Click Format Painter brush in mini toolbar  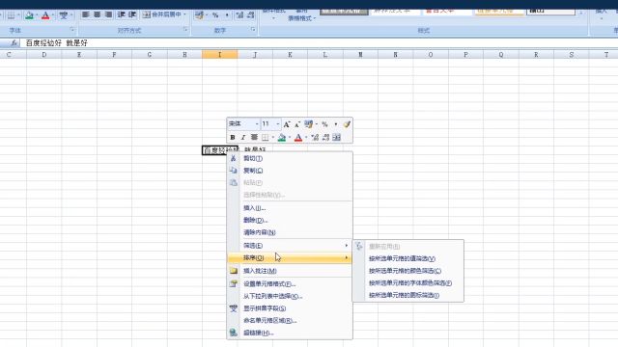[x=347, y=124]
